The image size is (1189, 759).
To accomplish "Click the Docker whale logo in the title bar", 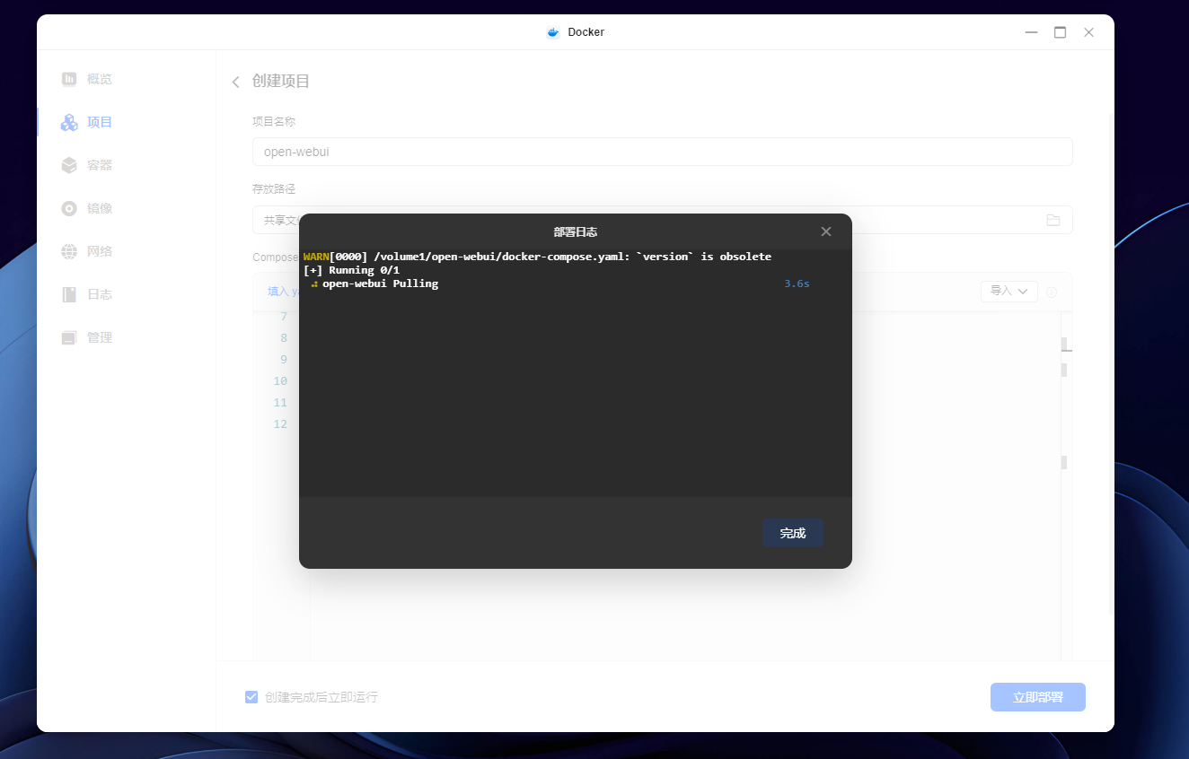I will (553, 32).
